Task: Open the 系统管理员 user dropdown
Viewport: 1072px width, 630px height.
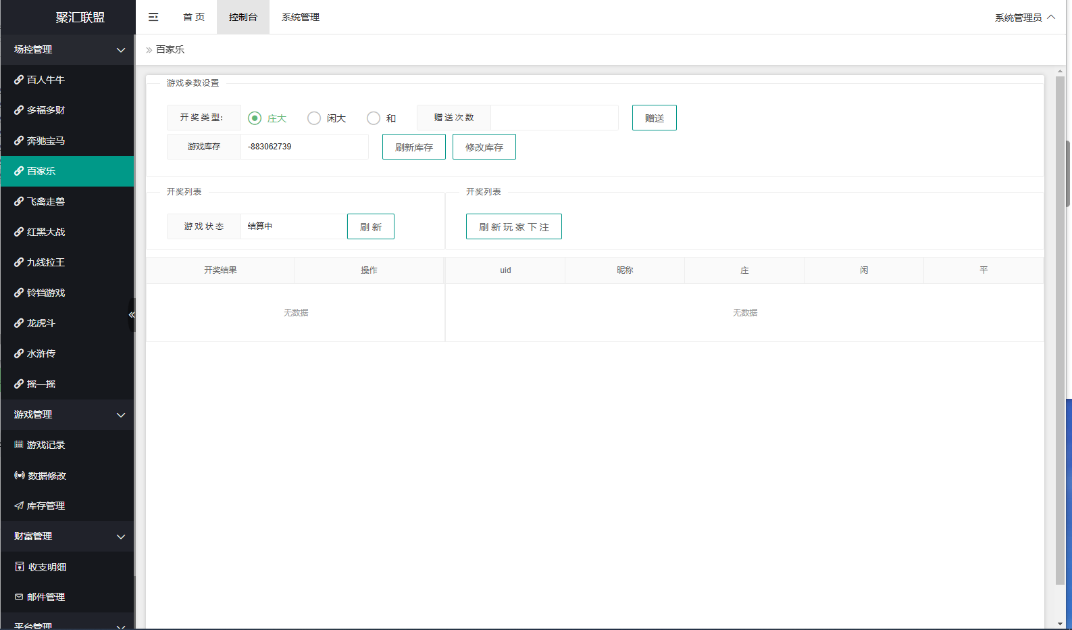Action: pos(1025,18)
